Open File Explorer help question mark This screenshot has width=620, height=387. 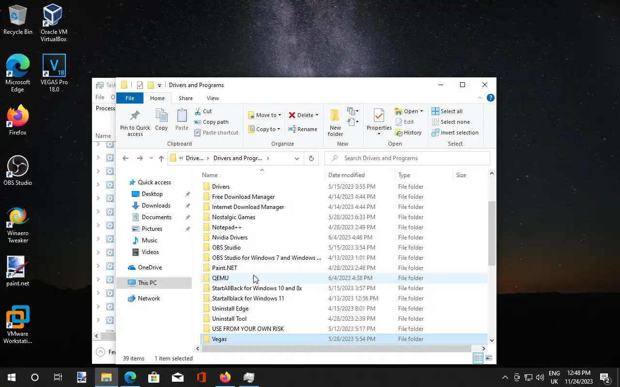[x=490, y=98]
